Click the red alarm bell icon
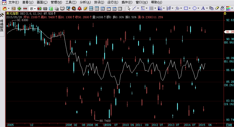The width and height of the screenshot is (234, 127). pos(80,8)
